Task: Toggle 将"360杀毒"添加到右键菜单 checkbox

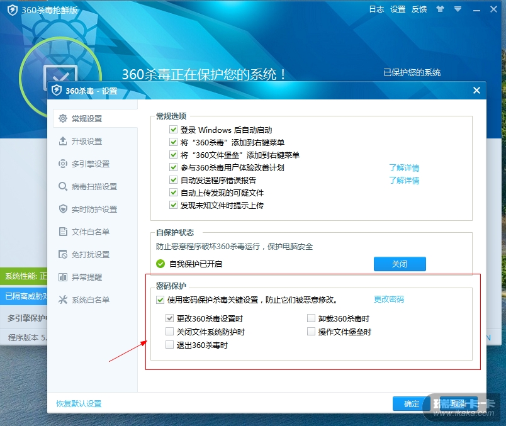Action: pos(173,142)
